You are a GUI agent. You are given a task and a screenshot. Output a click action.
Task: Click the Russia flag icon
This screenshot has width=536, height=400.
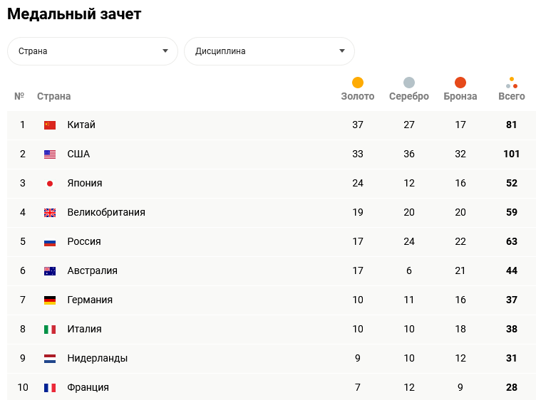(50, 242)
